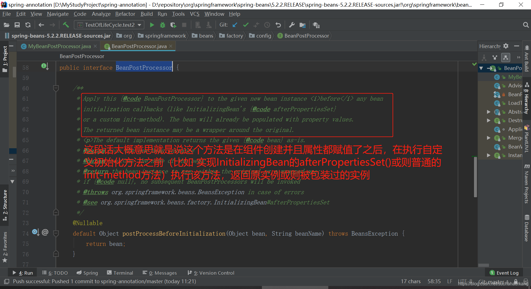531x289 pixels.
Task: Toggle the subtypes hierarchy view button
Action: point(506,58)
